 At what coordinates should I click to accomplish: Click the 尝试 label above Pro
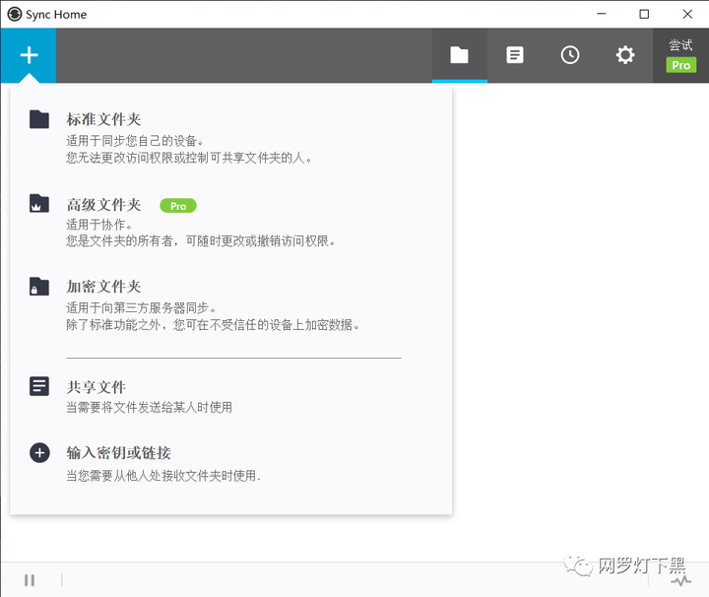680,44
